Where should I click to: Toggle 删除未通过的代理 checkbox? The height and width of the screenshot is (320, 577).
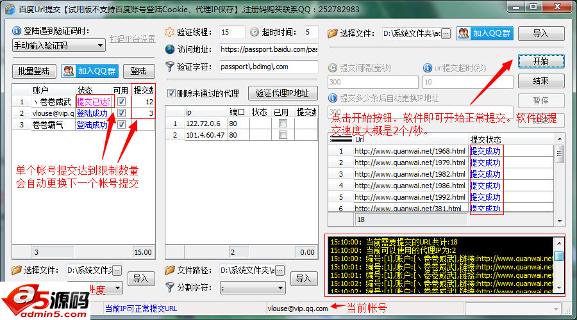click(x=171, y=93)
